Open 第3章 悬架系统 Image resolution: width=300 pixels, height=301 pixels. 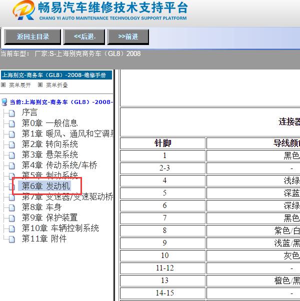coord(49,154)
